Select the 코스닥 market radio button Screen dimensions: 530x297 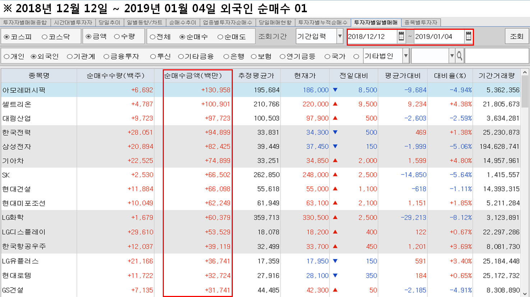(45, 37)
